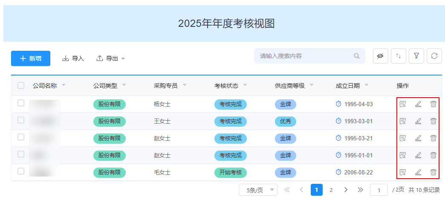Screen dimensions: 445x200
Task: Open the 5条/页 page size dropdown
Action: pos(258,190)
